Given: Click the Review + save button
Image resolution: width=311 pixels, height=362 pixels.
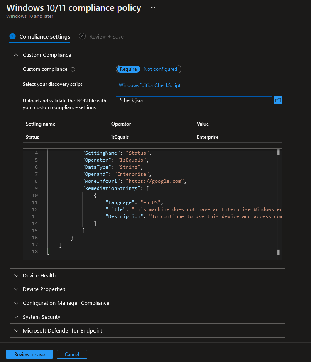Looking at the screenshot, I should 29,355.
